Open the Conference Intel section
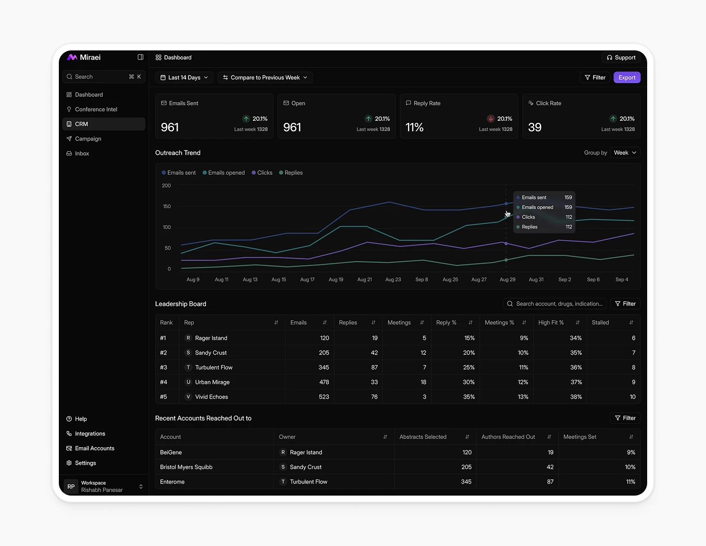 96,109
